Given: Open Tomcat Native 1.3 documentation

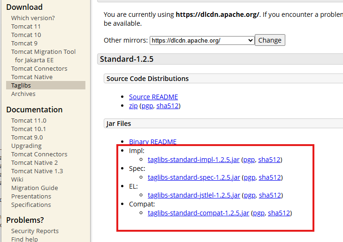Looking at the screenshot, I should click(x=37, y=171).
